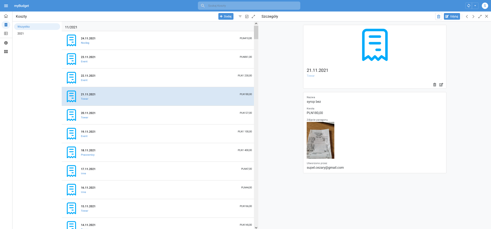
Task: Open the dashboard tiles icon in sidebar
Action: tap(6, 52)
